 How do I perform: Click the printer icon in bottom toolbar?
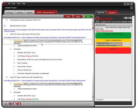15,104
